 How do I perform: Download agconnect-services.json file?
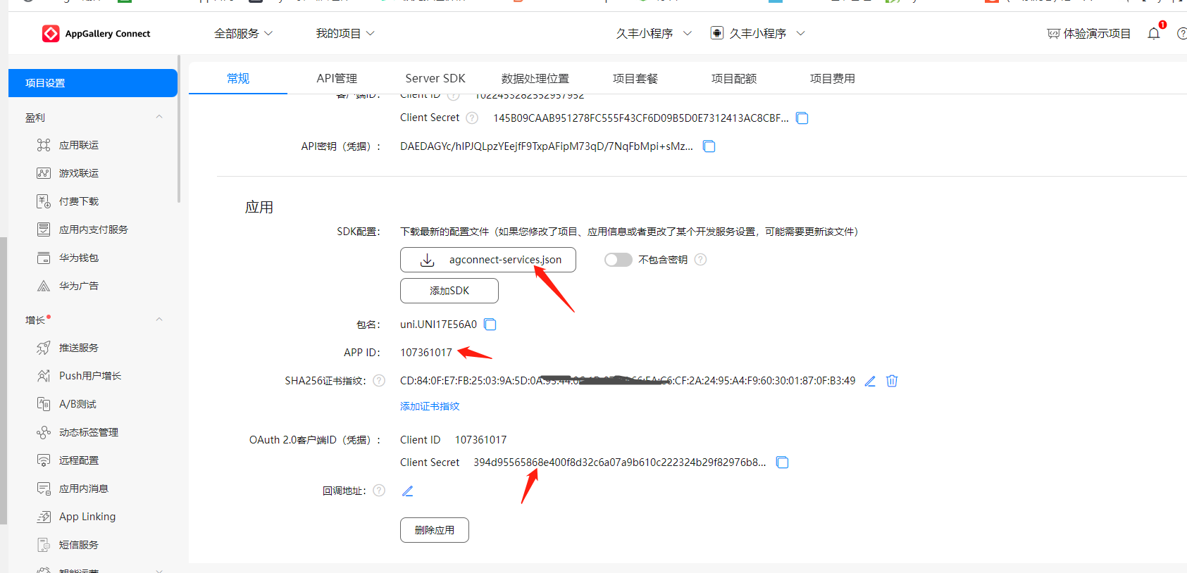coord(488,260)
